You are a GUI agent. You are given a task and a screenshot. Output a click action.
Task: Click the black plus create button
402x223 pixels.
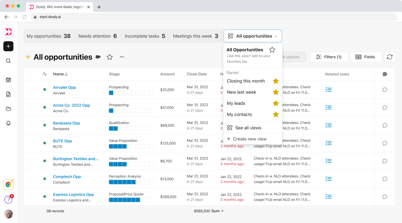(8, 46)
